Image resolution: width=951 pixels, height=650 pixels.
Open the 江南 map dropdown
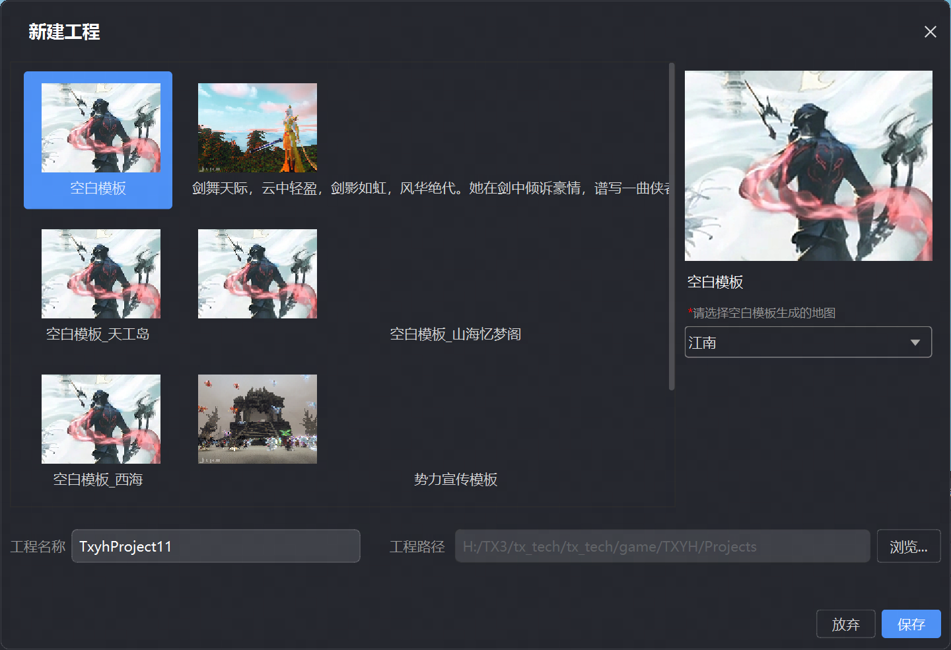tap(808, 342)
